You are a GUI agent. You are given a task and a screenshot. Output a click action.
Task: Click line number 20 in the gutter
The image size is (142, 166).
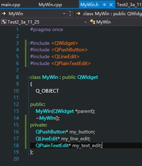(x=16, y=159)
